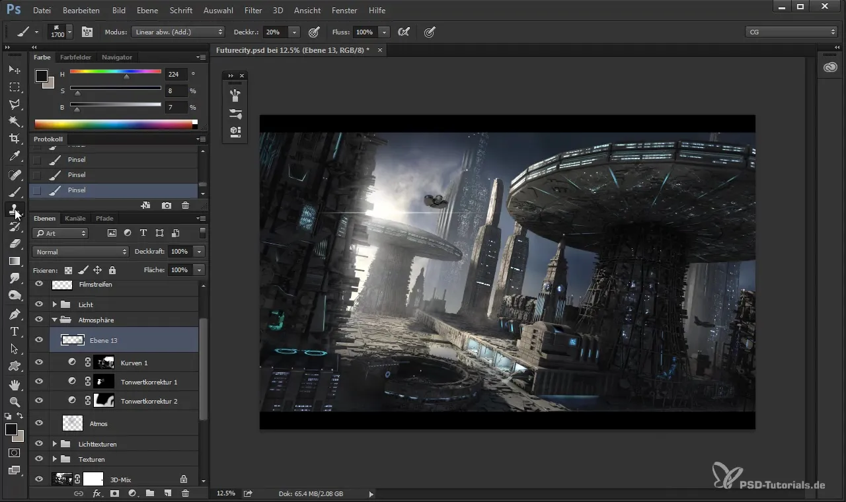Expand the Texturen group

55,459
